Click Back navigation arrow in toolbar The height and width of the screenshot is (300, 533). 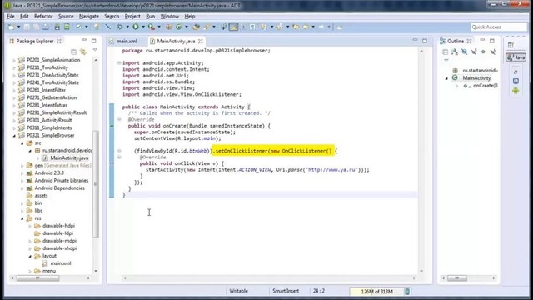(x=306, y=27)
